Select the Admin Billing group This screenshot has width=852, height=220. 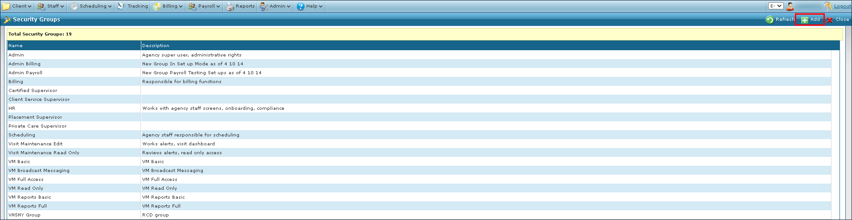(25, 64)
